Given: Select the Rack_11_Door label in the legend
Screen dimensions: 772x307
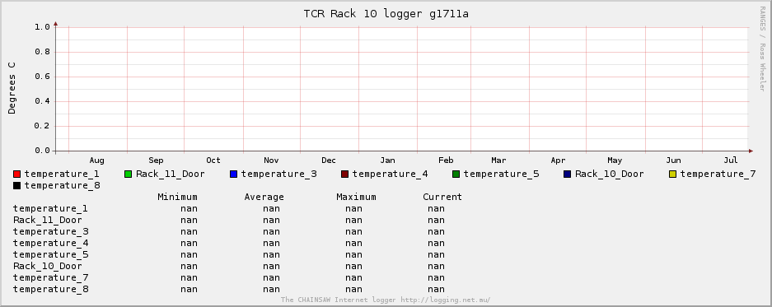Looking at the screenshot, I should pyautogui.click(x=171, y=174).
